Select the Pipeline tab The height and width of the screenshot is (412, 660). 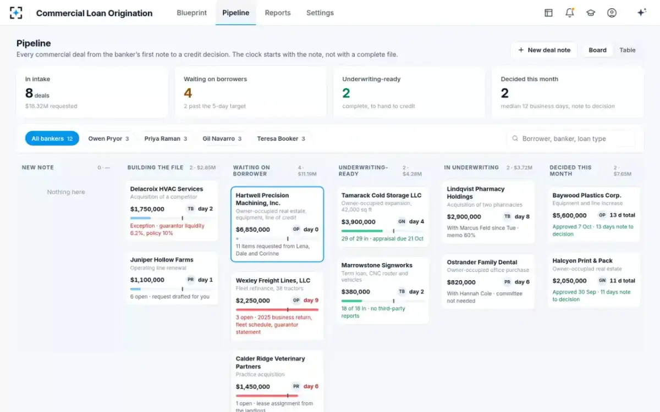(236, 13)
